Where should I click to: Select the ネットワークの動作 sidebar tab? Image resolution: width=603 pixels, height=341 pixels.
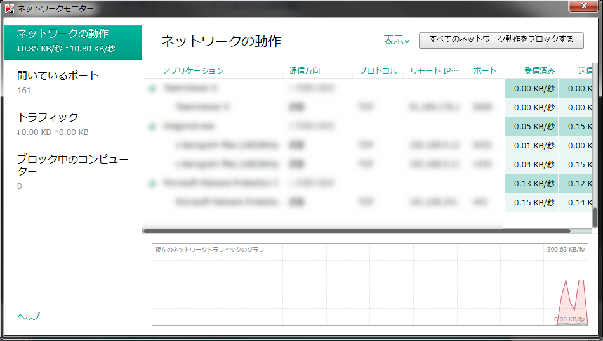point(73,42)
